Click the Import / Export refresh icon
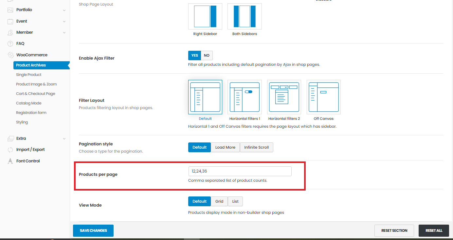 click(10, 150)
